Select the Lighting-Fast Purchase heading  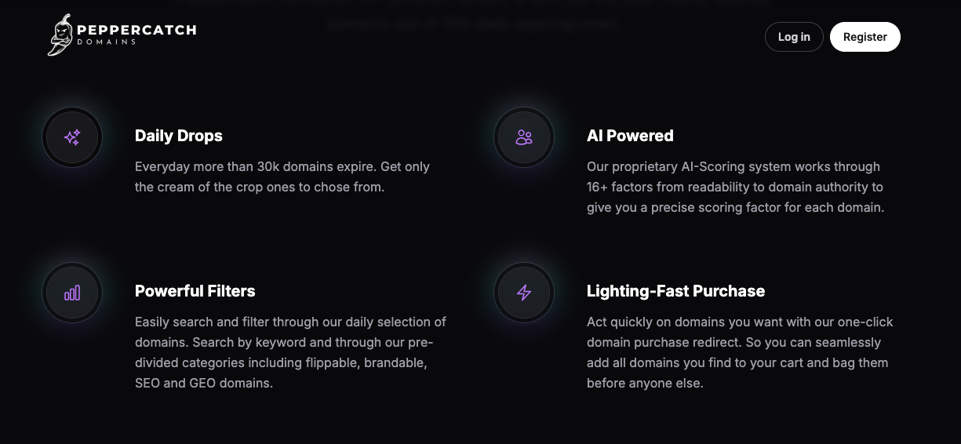tap(675, 291)
